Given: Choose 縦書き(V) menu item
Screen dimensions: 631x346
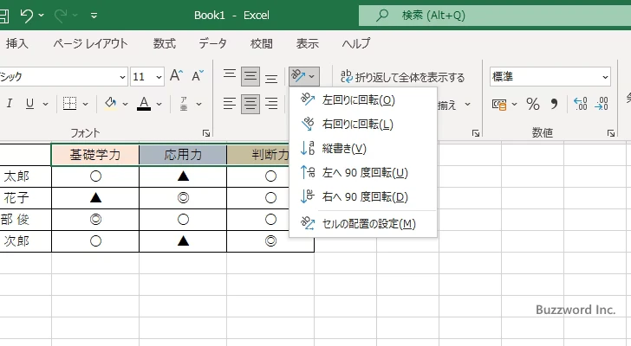Looking at the screenshot, I should pyautogui.click(x=363, y=149).
